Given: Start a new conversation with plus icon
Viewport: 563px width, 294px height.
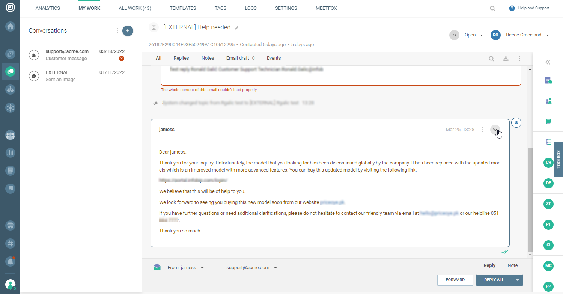Looking at the screenshot, I should coord(128,31).
